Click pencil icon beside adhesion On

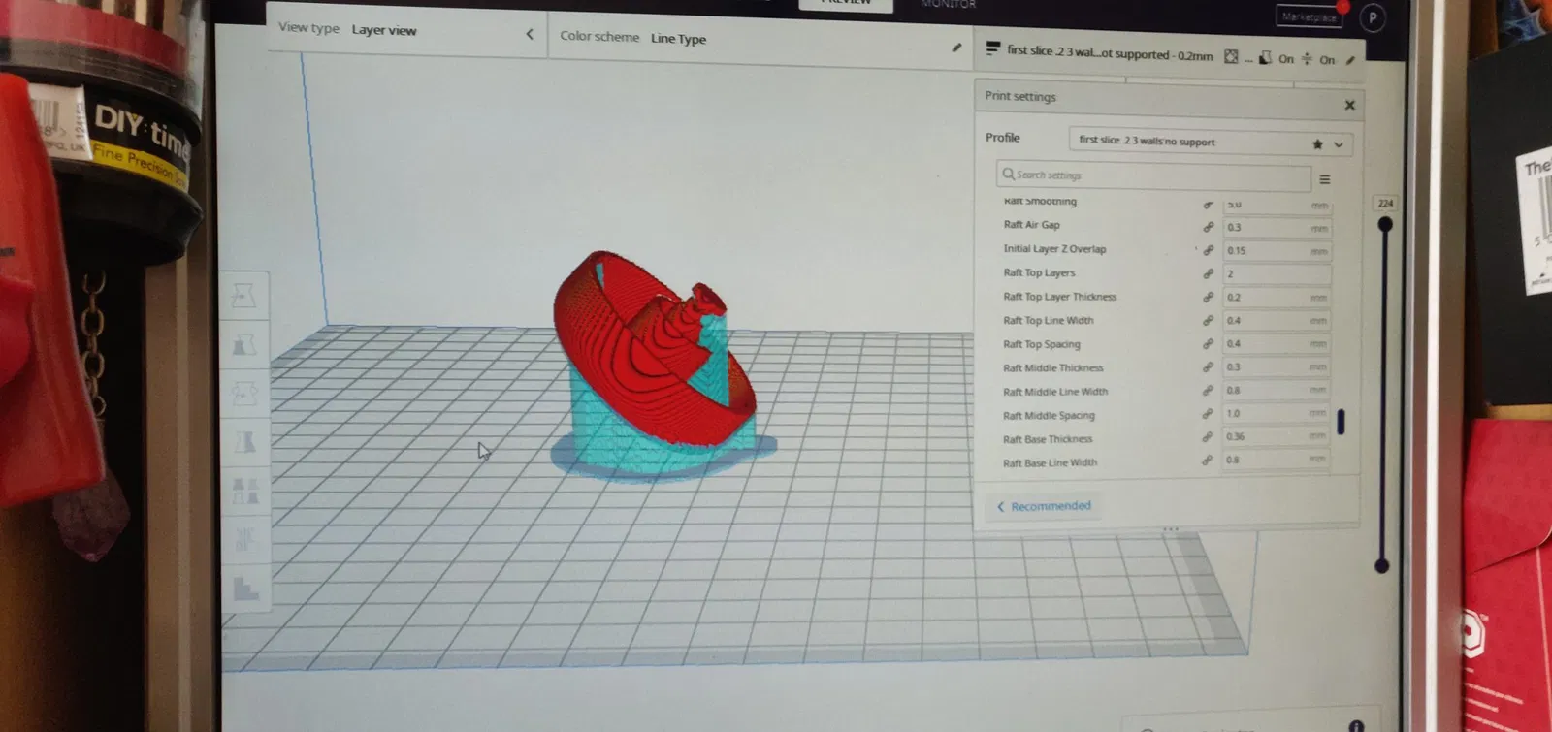point(1350,60)
